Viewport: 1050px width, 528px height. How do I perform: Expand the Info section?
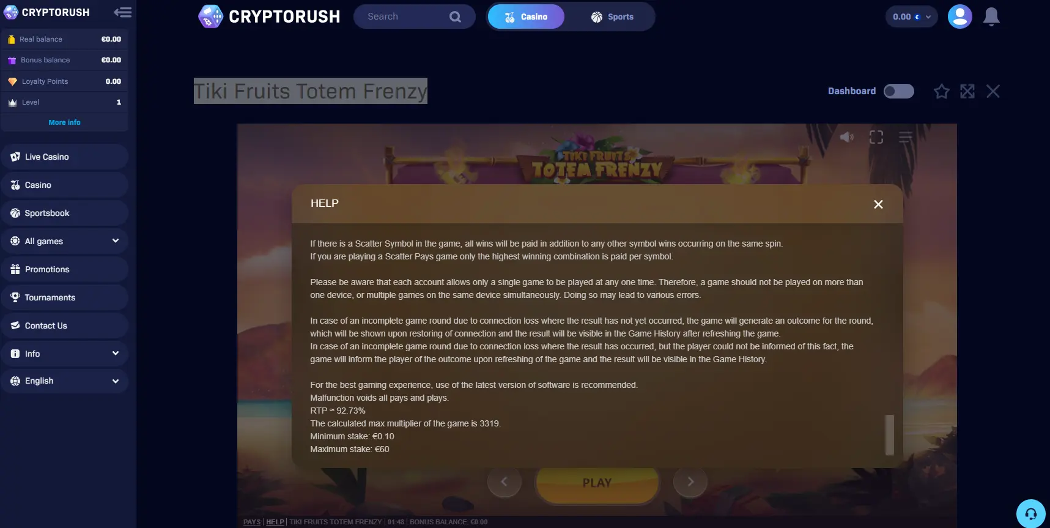pyautogui.click(x=65, y=354)
